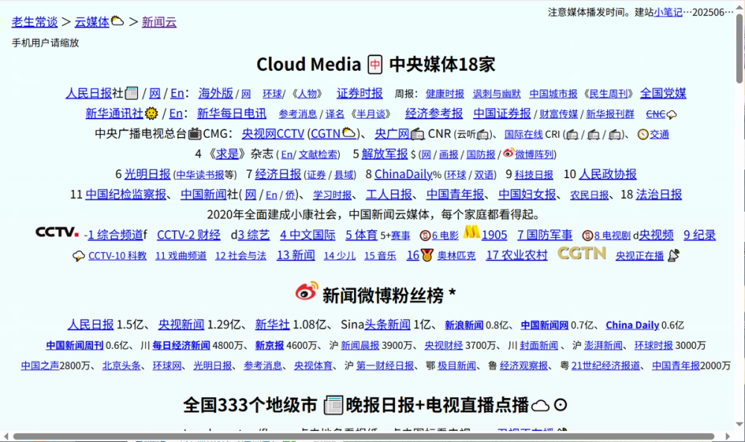Click the red circle icon before 6 电影
Screen dimensions: 745x442
pos(425,236)
